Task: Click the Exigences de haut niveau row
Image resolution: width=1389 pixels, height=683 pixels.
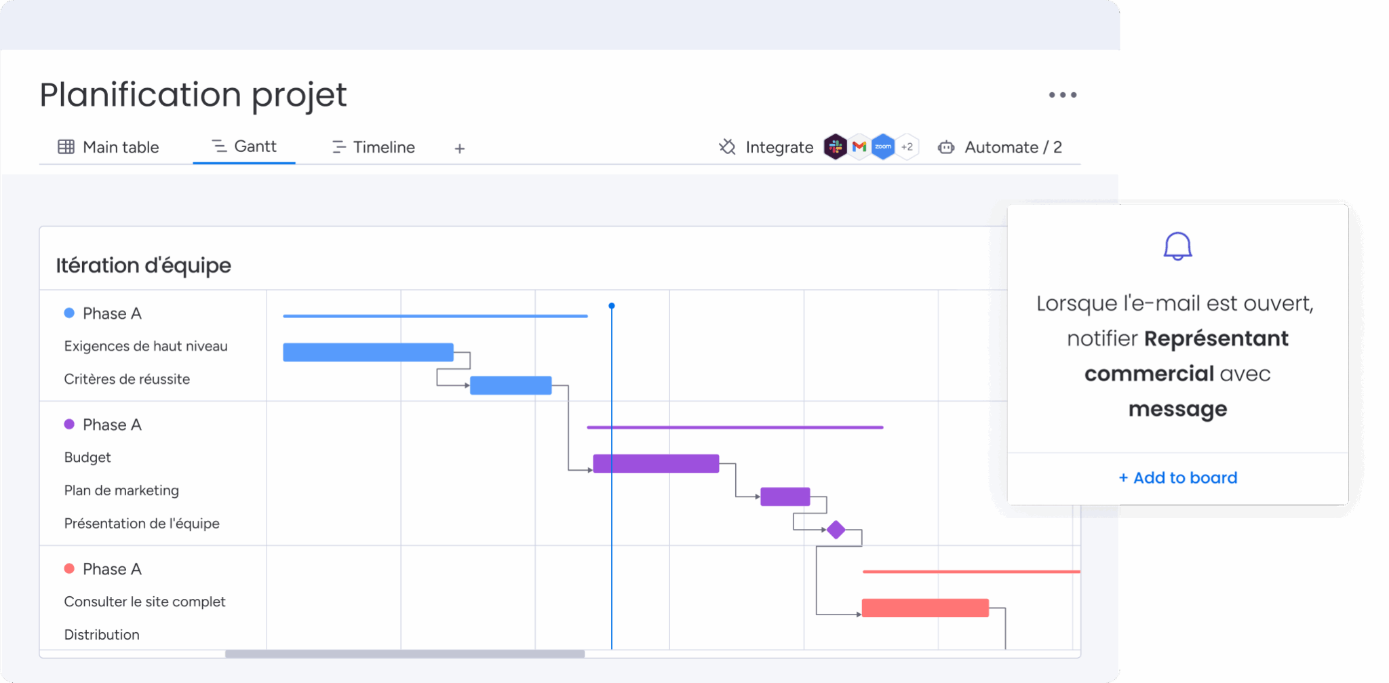Action: (x=146, y=346)
